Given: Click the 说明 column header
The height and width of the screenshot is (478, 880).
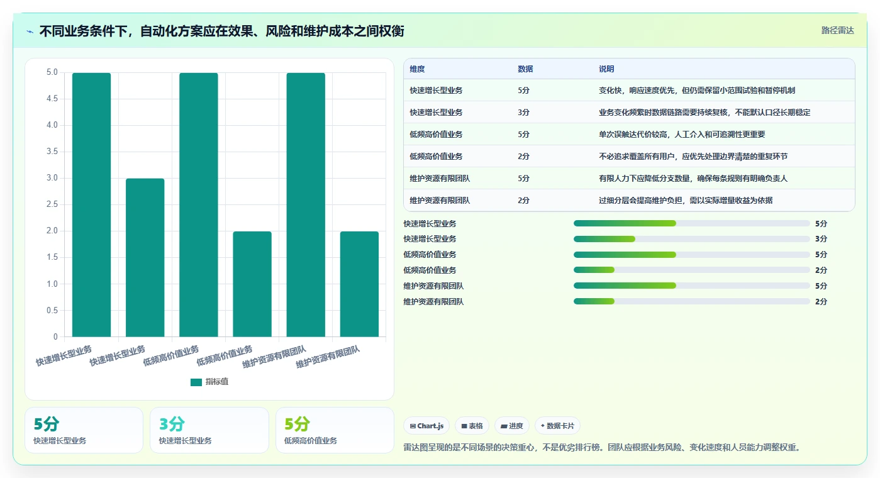Looking at the screenshot, I should point(606,69).
